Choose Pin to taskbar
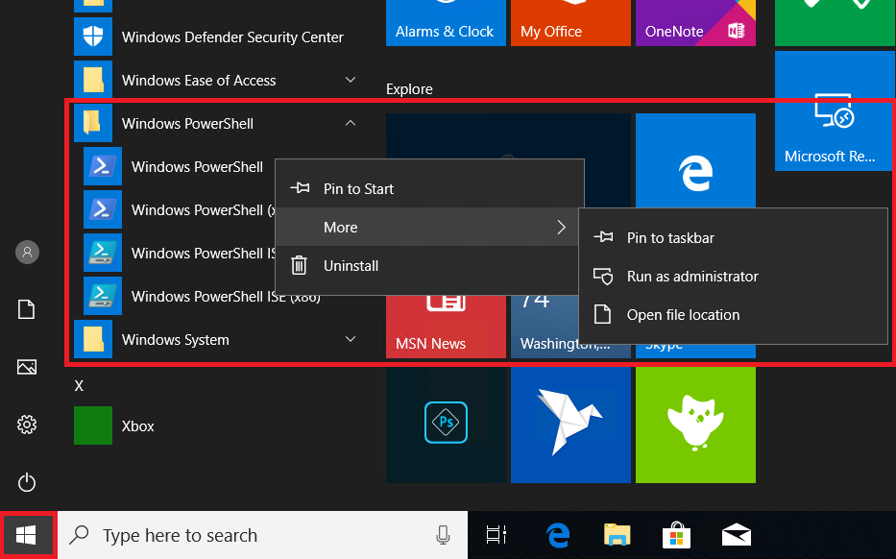This screenshot has width=896, height=559. (x=733, y=238)
